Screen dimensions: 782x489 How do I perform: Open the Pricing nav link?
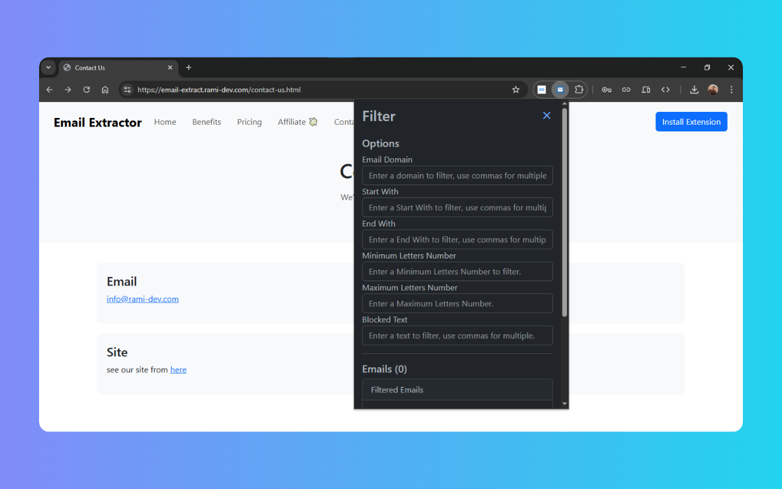pos(249,122)
